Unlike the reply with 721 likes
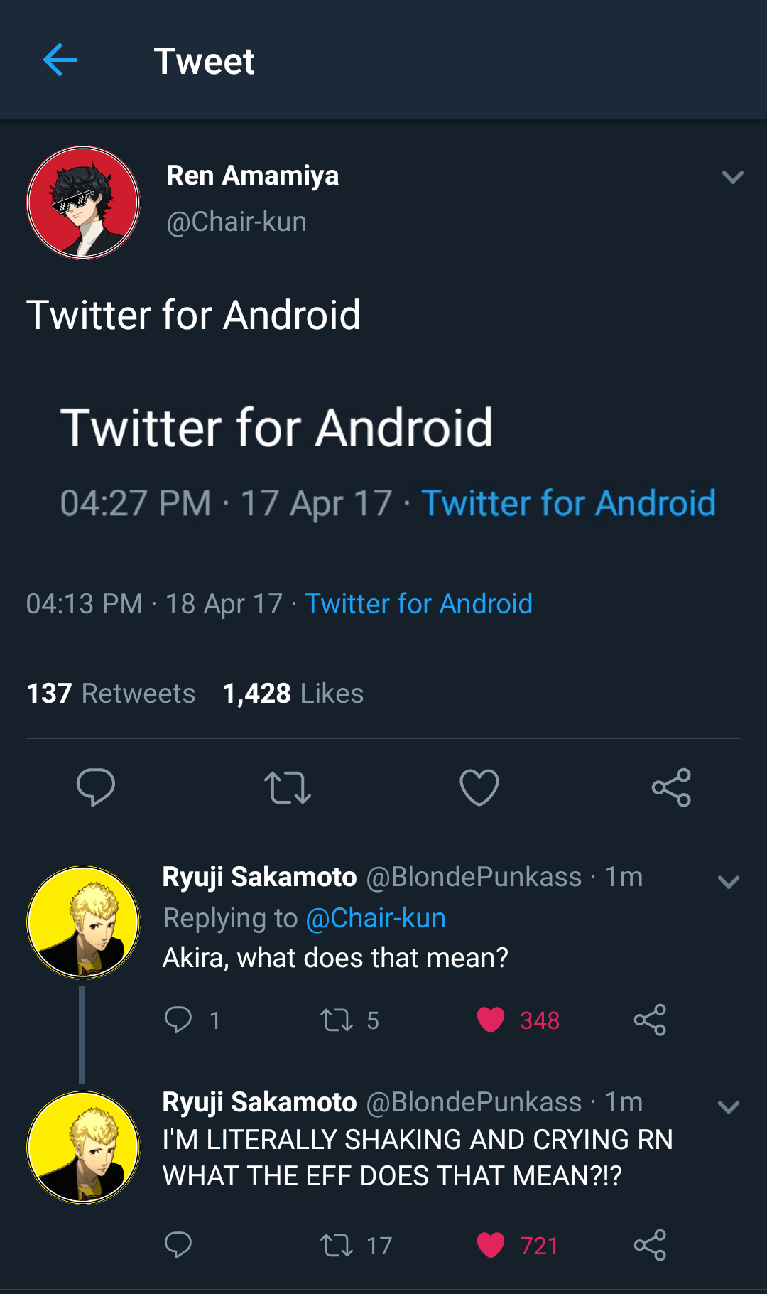 click(491, 1245)
